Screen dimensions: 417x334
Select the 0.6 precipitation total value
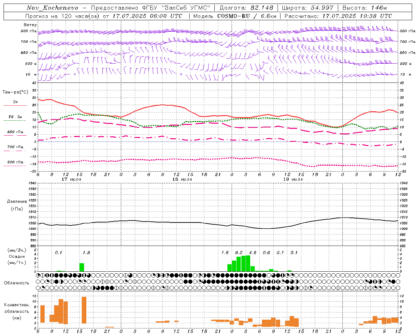click(266, 252)
